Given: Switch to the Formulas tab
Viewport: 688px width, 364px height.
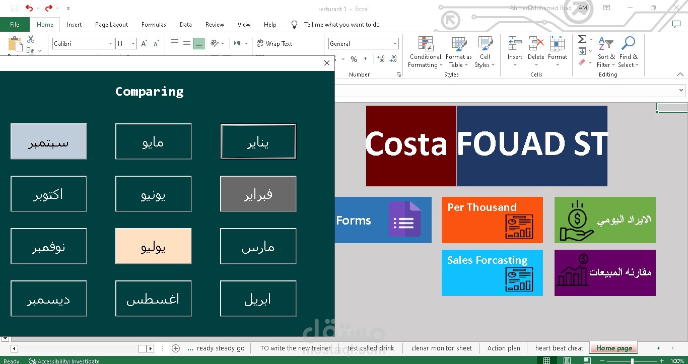Looking at the screenshot, I should [x=154, y=24].
